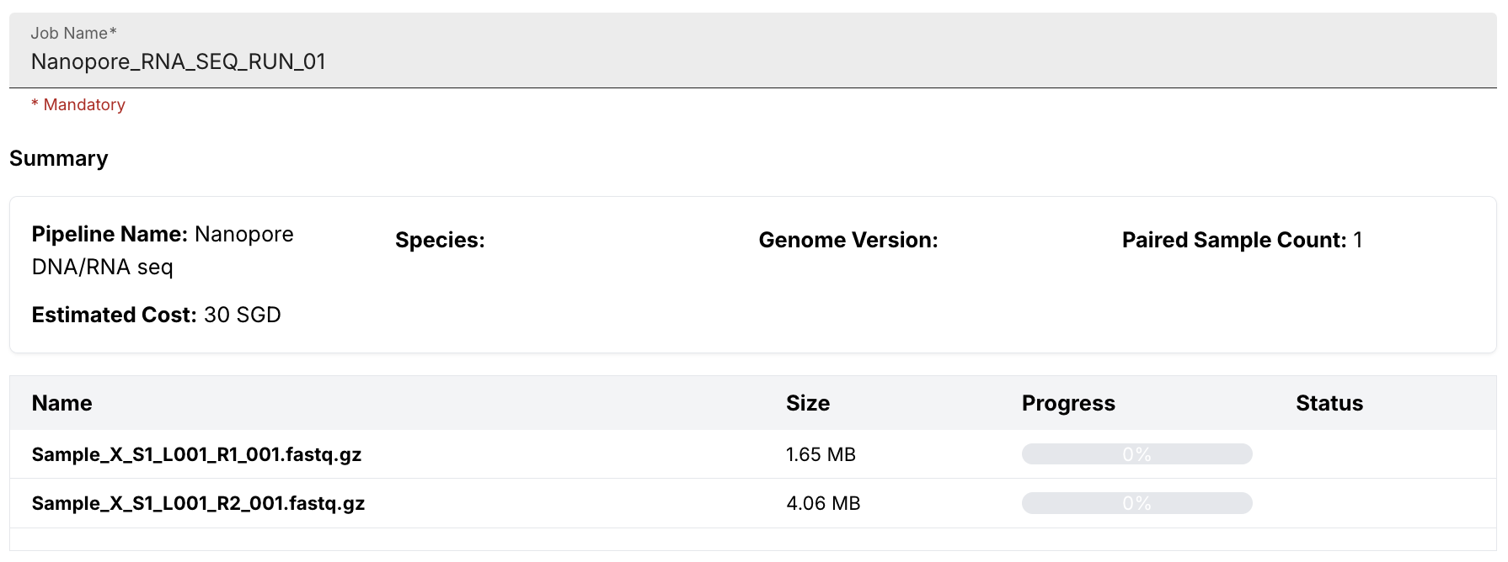
Task: Click the 1.65 MB size cell
Action: coord(821,454)
